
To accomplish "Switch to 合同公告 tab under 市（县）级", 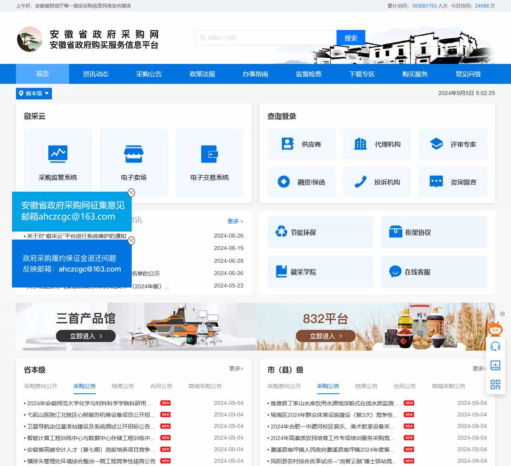I will point(405,386).
